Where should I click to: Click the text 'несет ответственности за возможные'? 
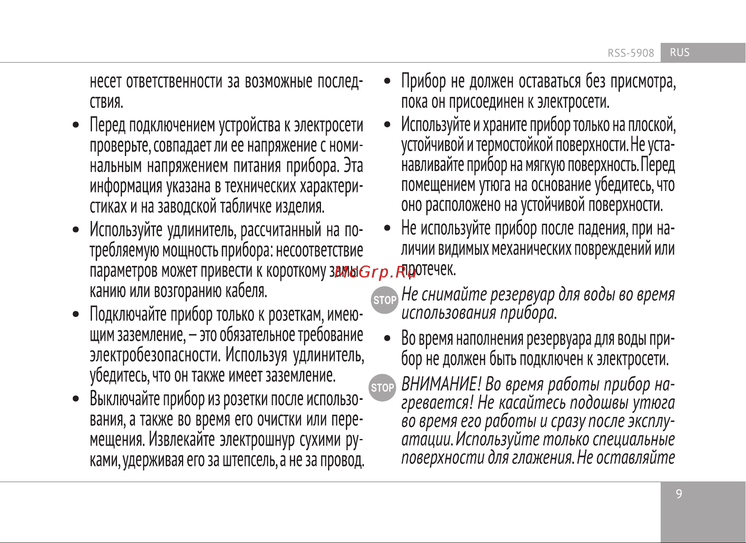point(201,82)
